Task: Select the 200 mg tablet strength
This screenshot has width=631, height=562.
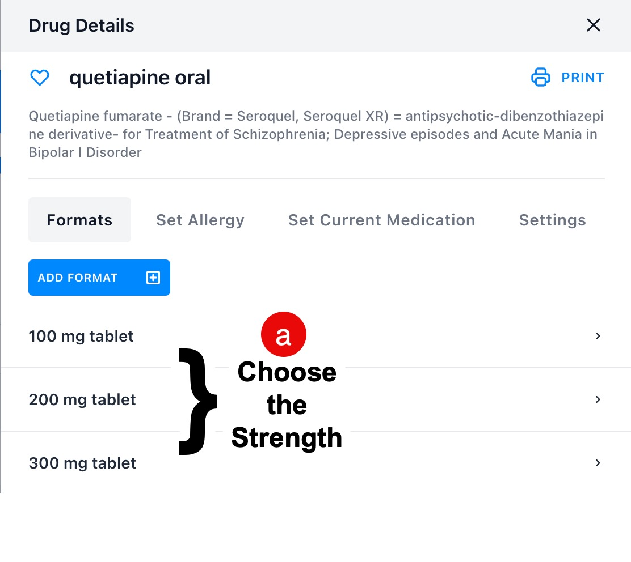Action: [82, 399]
